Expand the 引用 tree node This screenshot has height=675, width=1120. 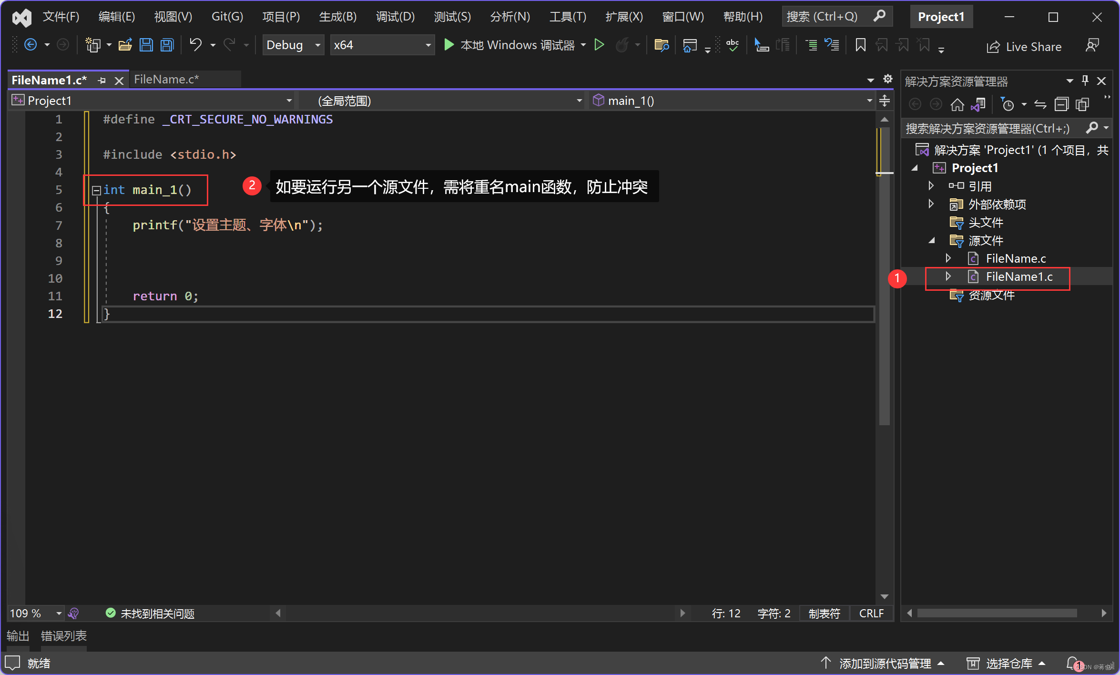pos(931,185)
